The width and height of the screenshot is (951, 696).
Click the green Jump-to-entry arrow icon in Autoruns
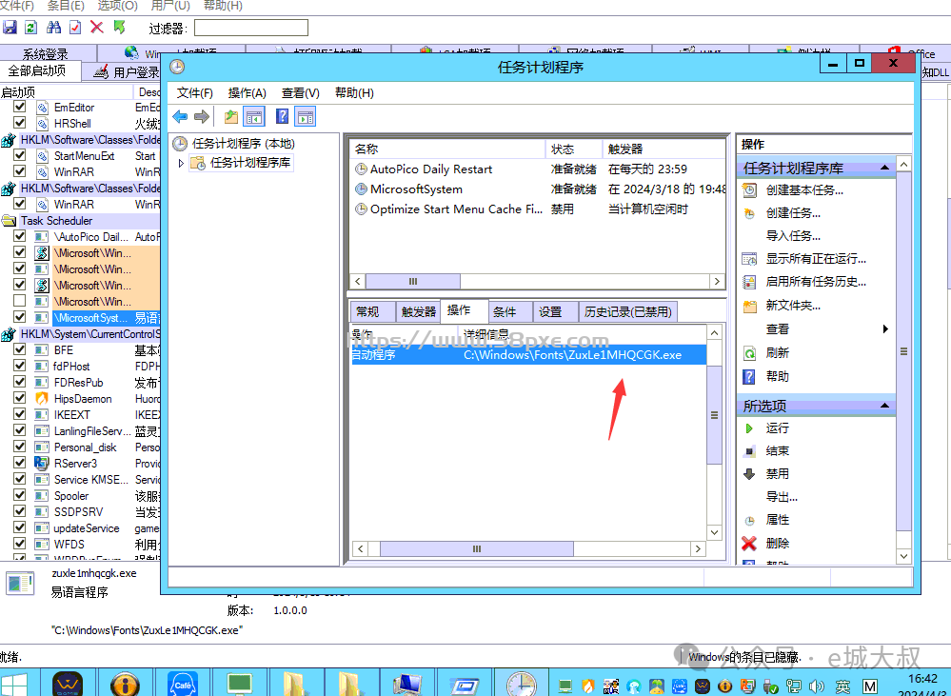tap(119, 28)
